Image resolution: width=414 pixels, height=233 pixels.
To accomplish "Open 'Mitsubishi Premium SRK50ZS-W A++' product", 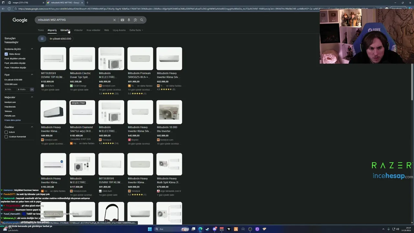I will 140,71.
